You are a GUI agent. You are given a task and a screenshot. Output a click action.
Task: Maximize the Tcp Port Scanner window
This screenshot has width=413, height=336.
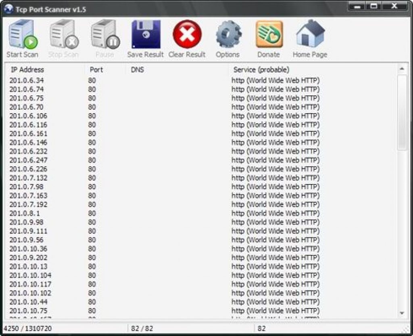tap(373, 7)
